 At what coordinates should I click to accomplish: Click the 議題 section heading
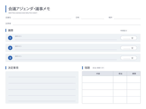11,30
